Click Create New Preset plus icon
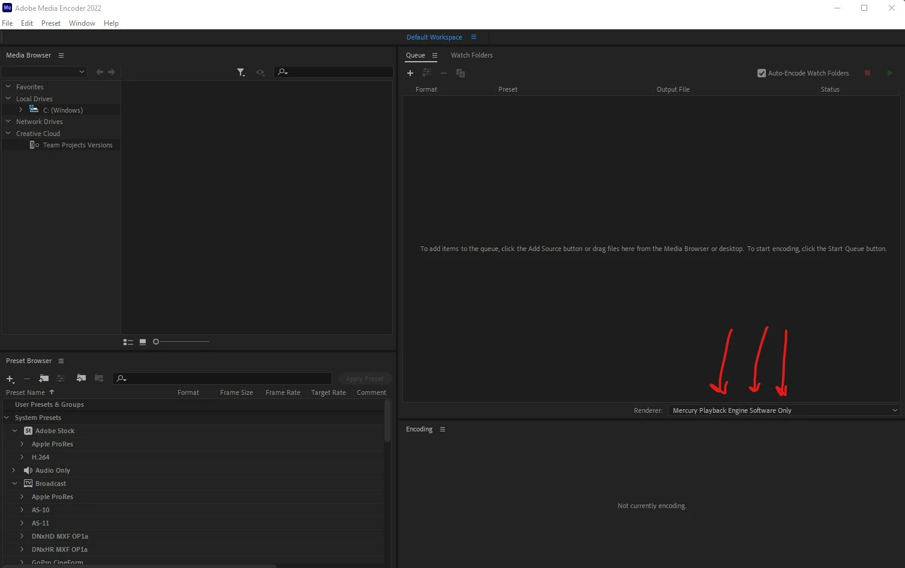 pos(10,379)
